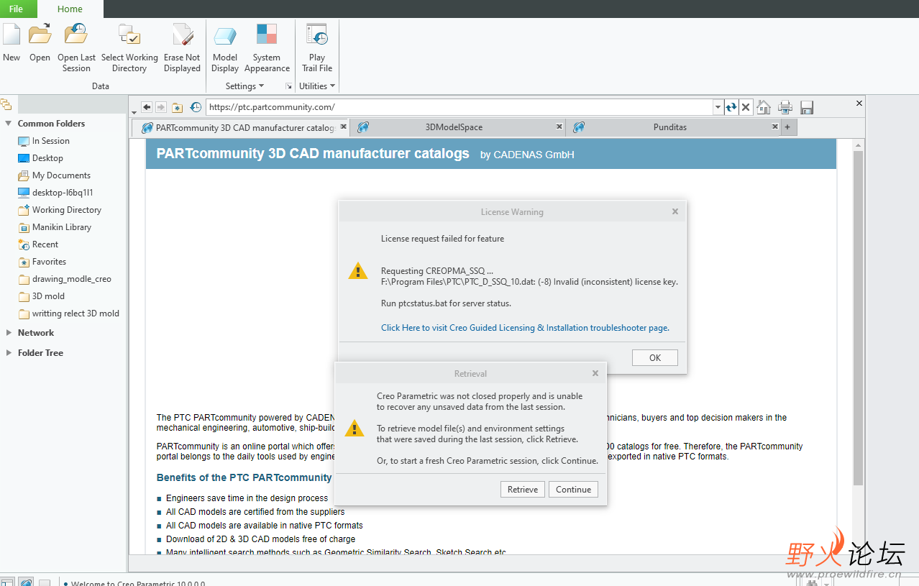Stop loading the browser page
The width and height of the screenshot is (919, 586).
[746, 107]
